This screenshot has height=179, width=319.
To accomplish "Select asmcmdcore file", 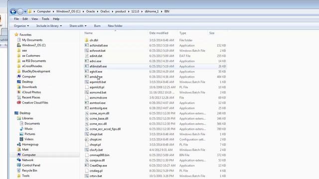I will tap(98, 97).
